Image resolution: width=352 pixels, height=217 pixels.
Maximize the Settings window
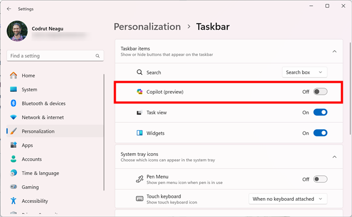[328, 6]
